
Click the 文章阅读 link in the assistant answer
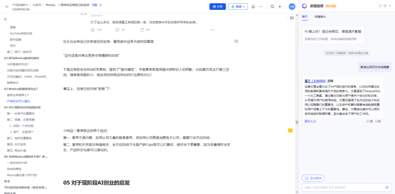[319, 81]
